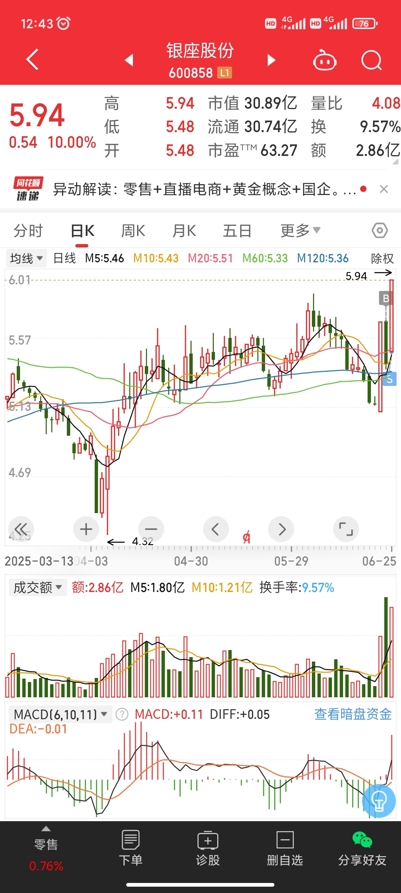The image size is (401, 893).
Task: Tap the B buy marker on chart
Action: pyautogui.click(x=386, y=298)
